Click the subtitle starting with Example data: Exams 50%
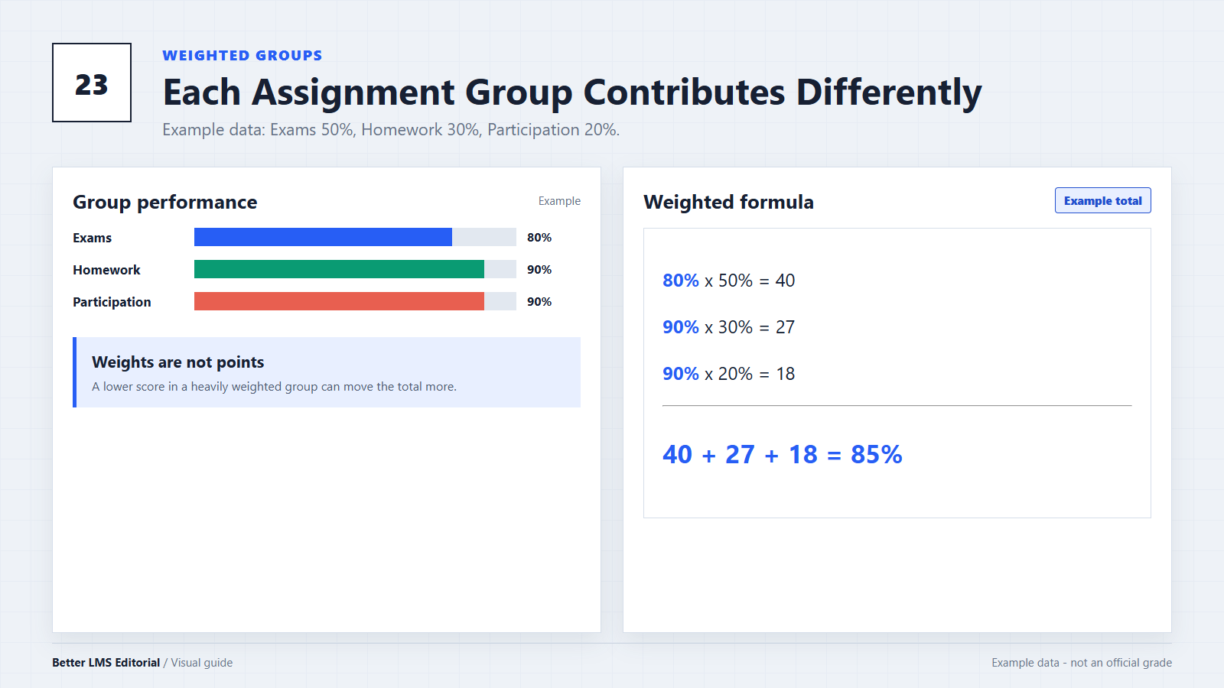Viewport: 1224px width, 688px height. 391,130
